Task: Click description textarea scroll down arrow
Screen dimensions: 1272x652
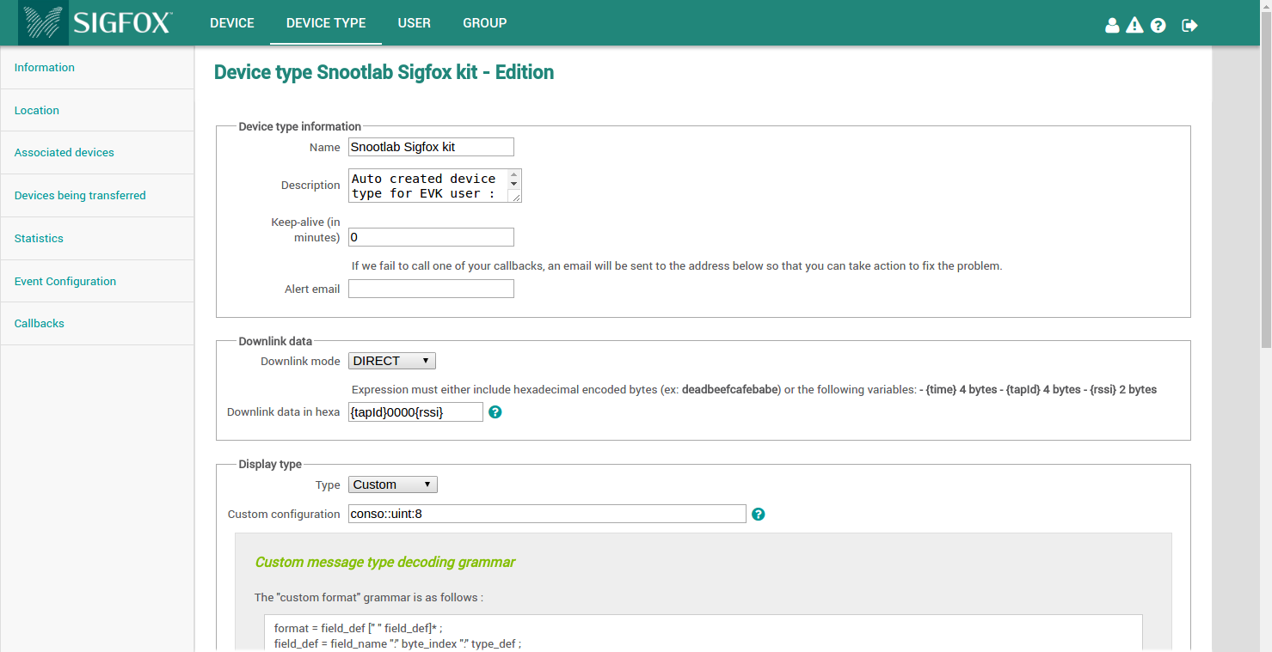Action: click(x=514, y=184)
